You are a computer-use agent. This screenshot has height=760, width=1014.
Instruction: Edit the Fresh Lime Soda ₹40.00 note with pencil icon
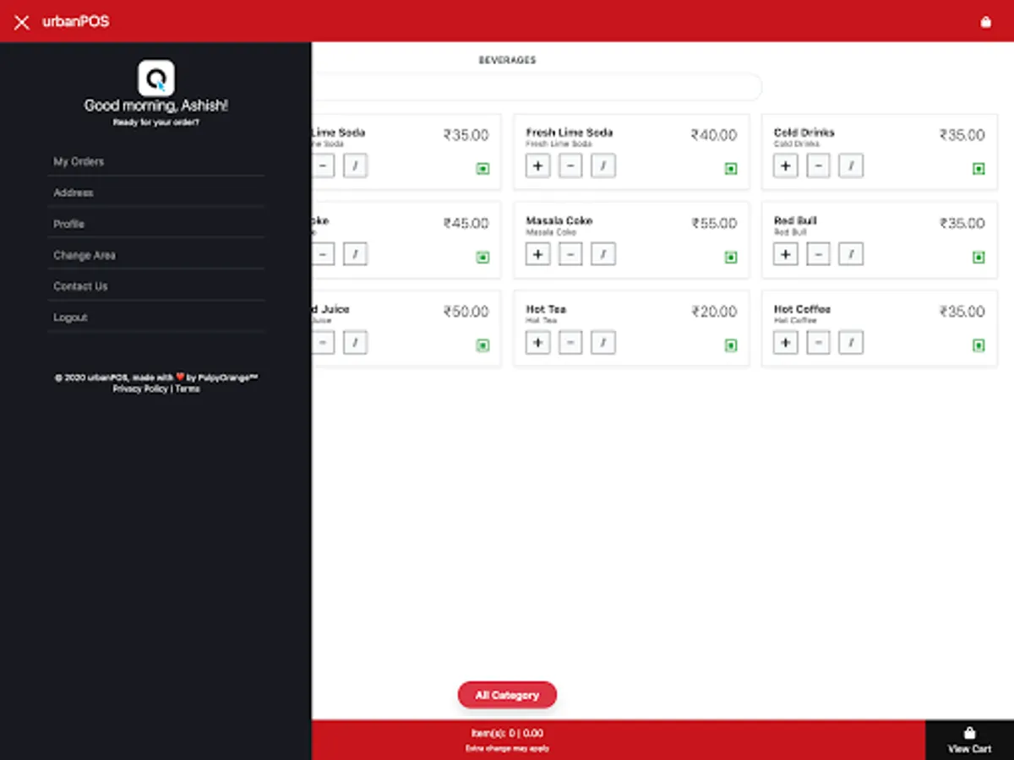603,166
